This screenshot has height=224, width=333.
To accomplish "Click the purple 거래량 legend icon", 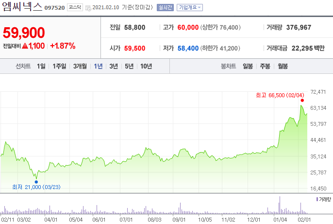I will (317, 199).
